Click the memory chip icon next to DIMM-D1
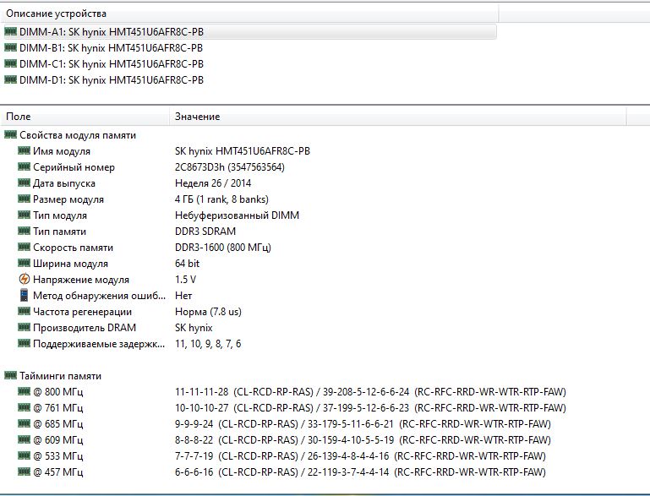This screenshot has width=650, height=496. click(10, 79)
